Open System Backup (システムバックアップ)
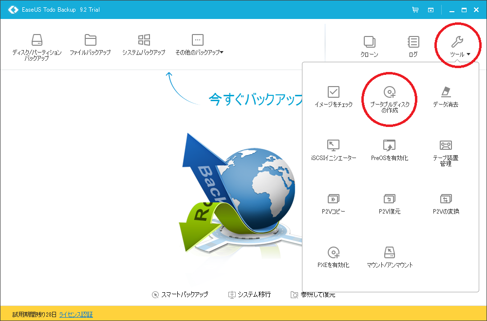Viewport: 487px width, 321px height. (x=144, y=45)
